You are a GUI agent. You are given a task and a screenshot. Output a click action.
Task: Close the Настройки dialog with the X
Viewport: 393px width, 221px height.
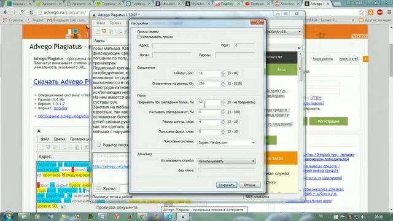click(x=257, y=22)
